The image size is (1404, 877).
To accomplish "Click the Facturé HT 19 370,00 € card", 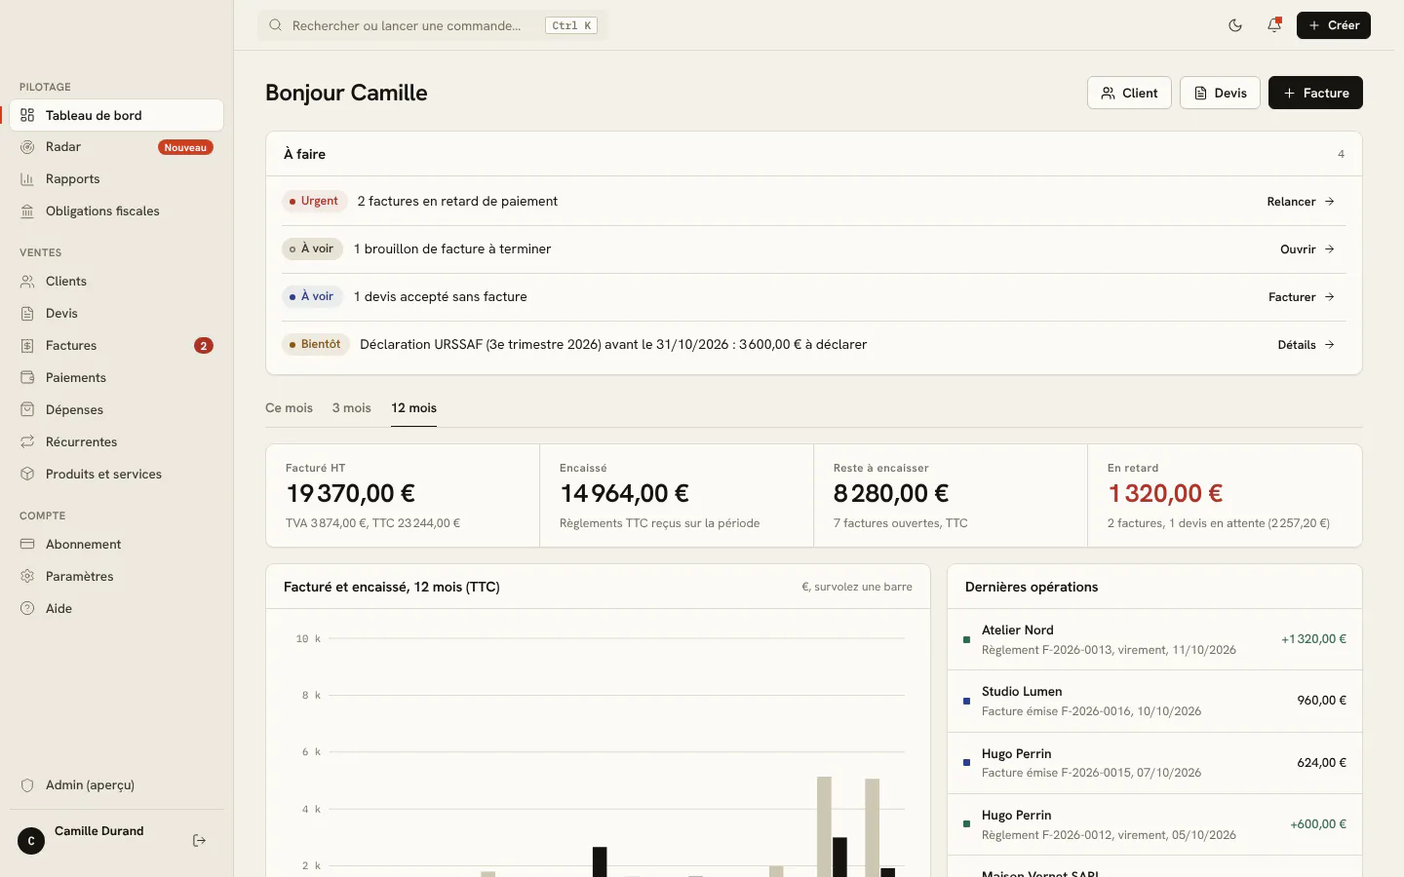I will [403, 496].
